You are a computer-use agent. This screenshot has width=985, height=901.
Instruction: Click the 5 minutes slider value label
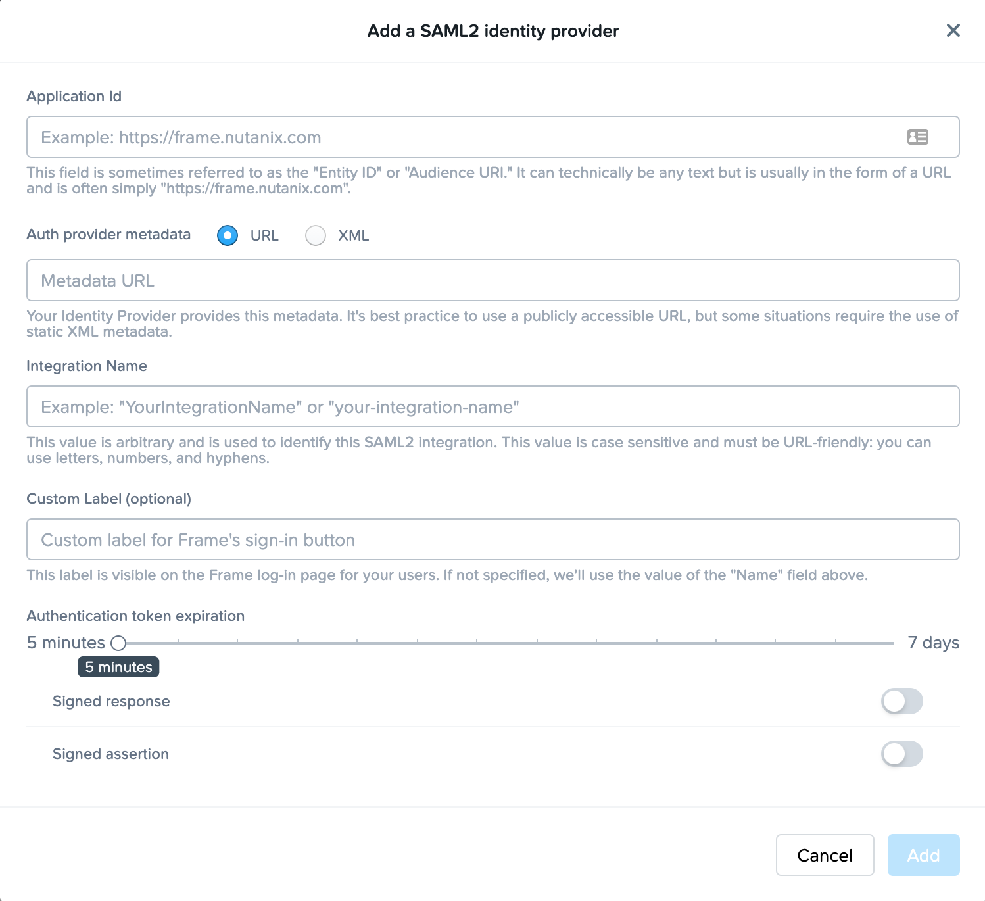118,666
